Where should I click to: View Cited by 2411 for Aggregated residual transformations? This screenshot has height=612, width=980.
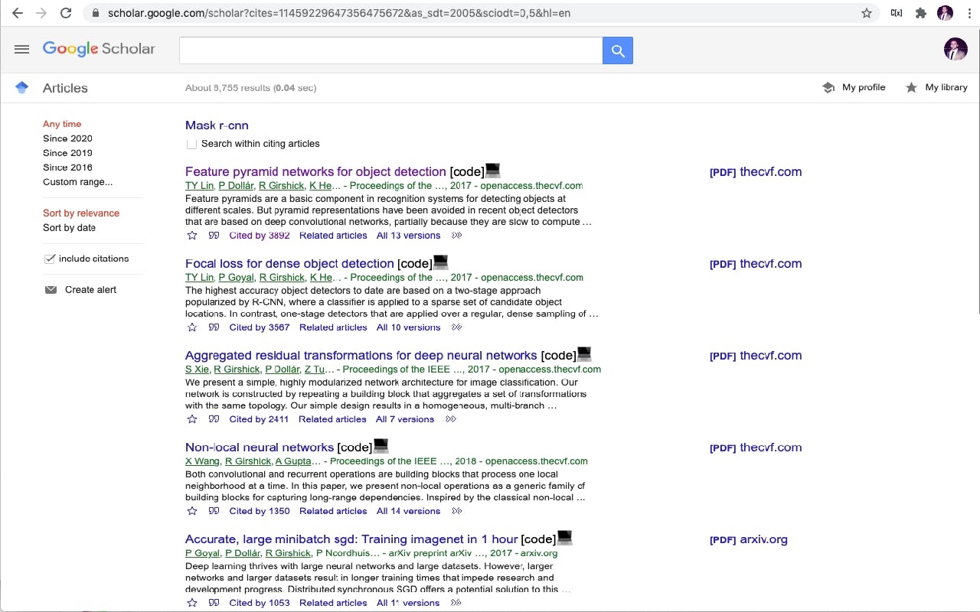[x=259, y=419]
